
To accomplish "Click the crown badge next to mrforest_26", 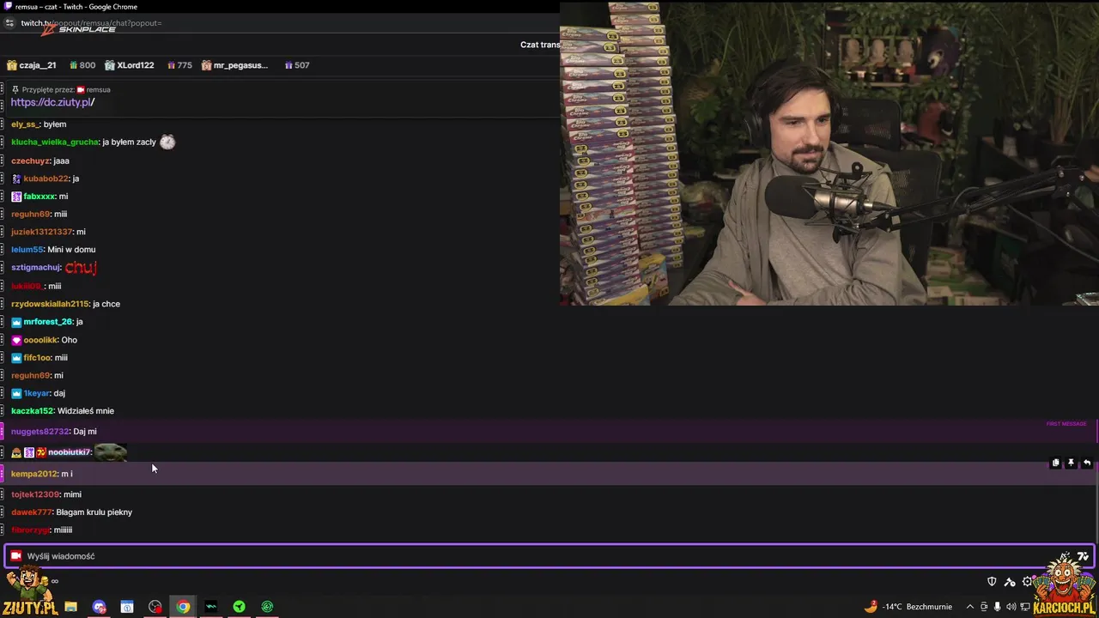I will coord(16,322).
